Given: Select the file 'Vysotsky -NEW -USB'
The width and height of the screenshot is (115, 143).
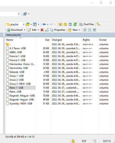Looking at the screenshot, I should [x=19, y=104].
